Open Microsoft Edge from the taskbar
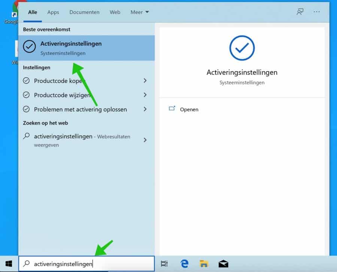Image resolution: width=337 pixels, height=272 pixels. [184, 263]
